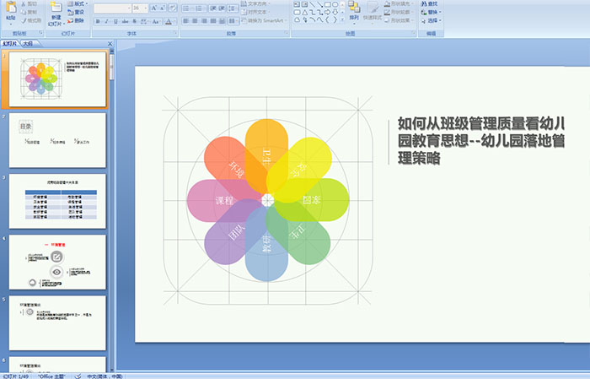The width and height of the screenshot is (590, 379).
Task: Toggle Underline formatting
Action: 115,21
